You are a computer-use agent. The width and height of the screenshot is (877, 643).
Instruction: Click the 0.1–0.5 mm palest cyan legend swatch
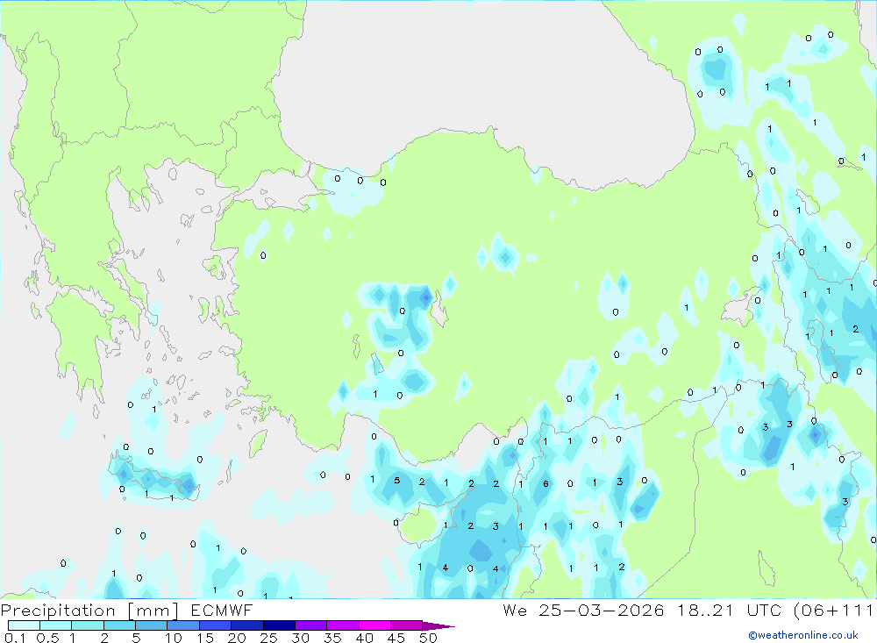tap(24, 625)
